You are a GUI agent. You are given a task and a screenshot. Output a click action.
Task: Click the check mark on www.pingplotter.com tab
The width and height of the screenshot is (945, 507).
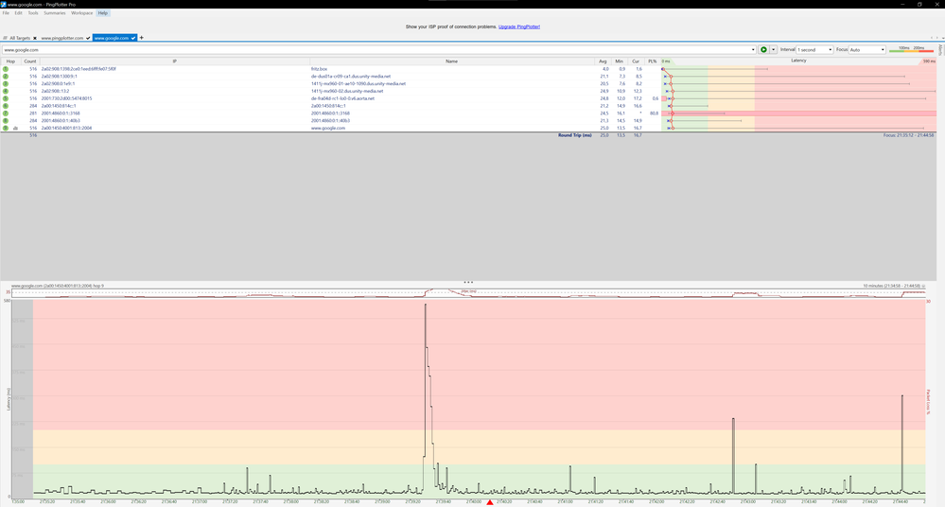click(88, 38)
